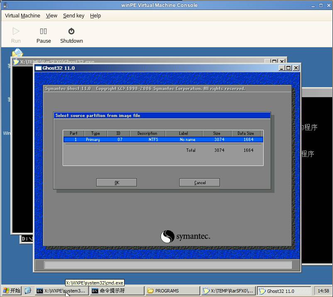The width and height of the screenshot is (333, 297).
Task: Click OK in the Ghost partition dialog
Action: coord(116,183)
